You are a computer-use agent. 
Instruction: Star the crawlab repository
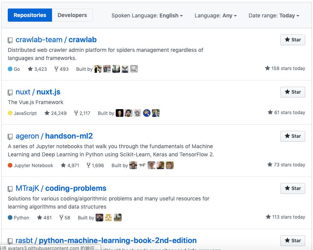[293, 40]
